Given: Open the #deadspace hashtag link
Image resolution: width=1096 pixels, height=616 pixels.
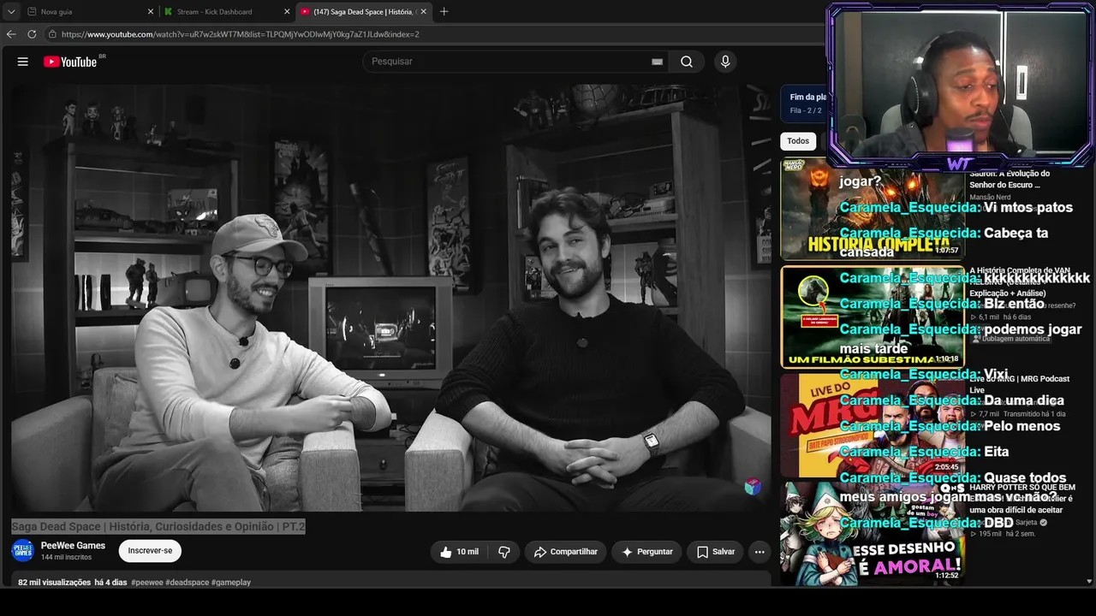Looking at the screenshot, I should pos(187,583).
